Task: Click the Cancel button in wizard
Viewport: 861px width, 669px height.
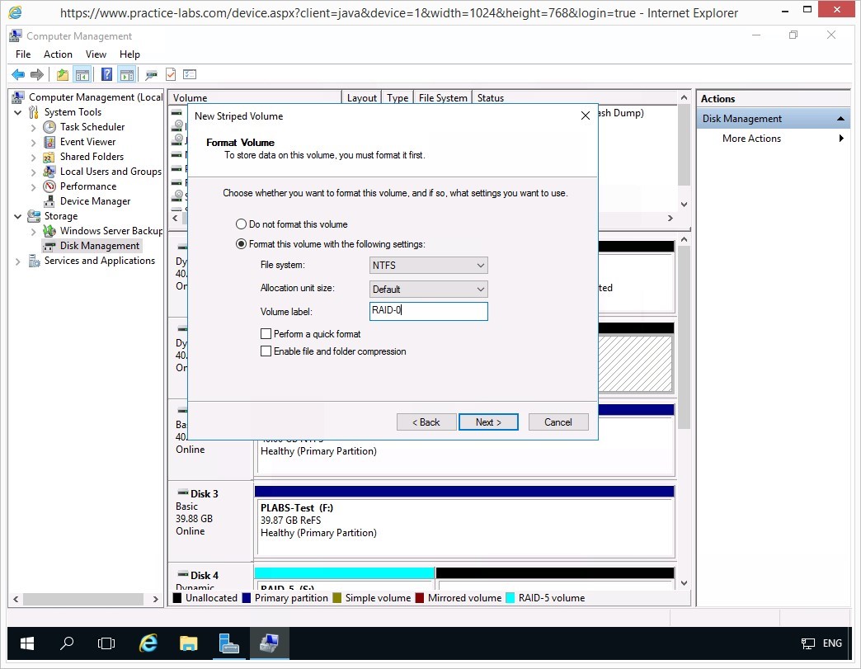Action: [558, 422]
